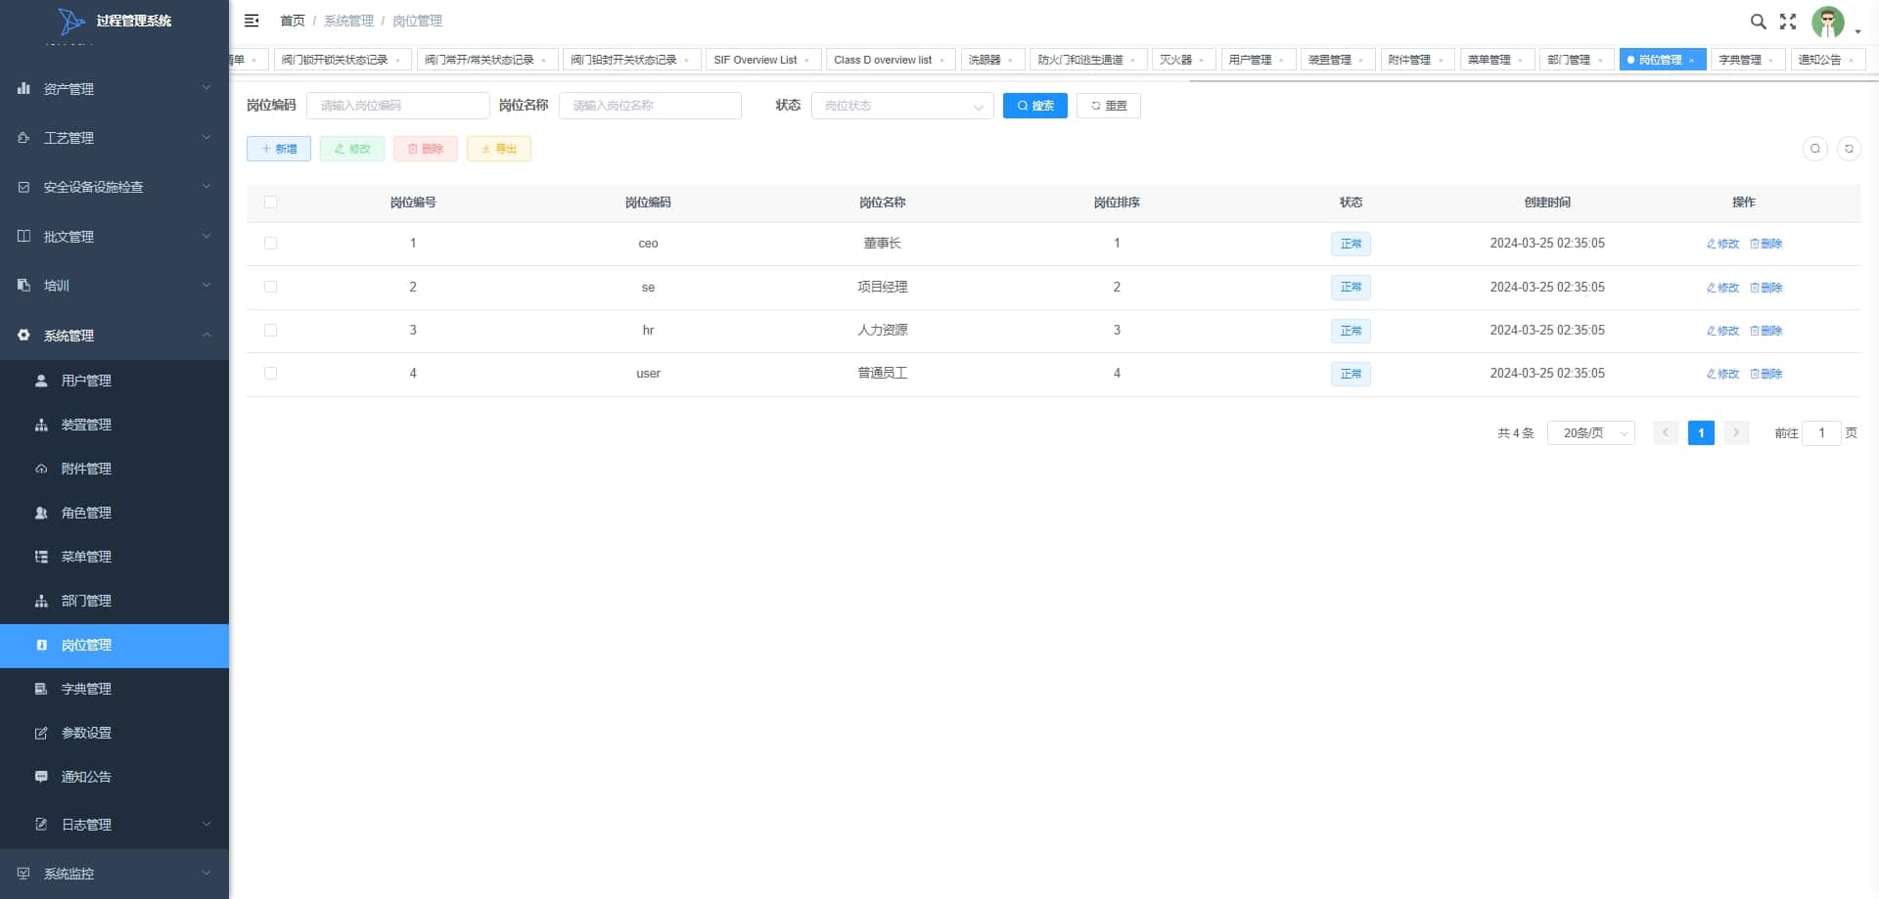Check the box for the ceo row
This screenshot has width=1879, height=899.
[x=270, y=244]
